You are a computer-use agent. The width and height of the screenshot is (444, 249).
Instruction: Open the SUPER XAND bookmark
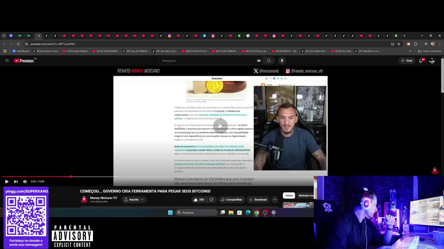click(x=105, y=51)
